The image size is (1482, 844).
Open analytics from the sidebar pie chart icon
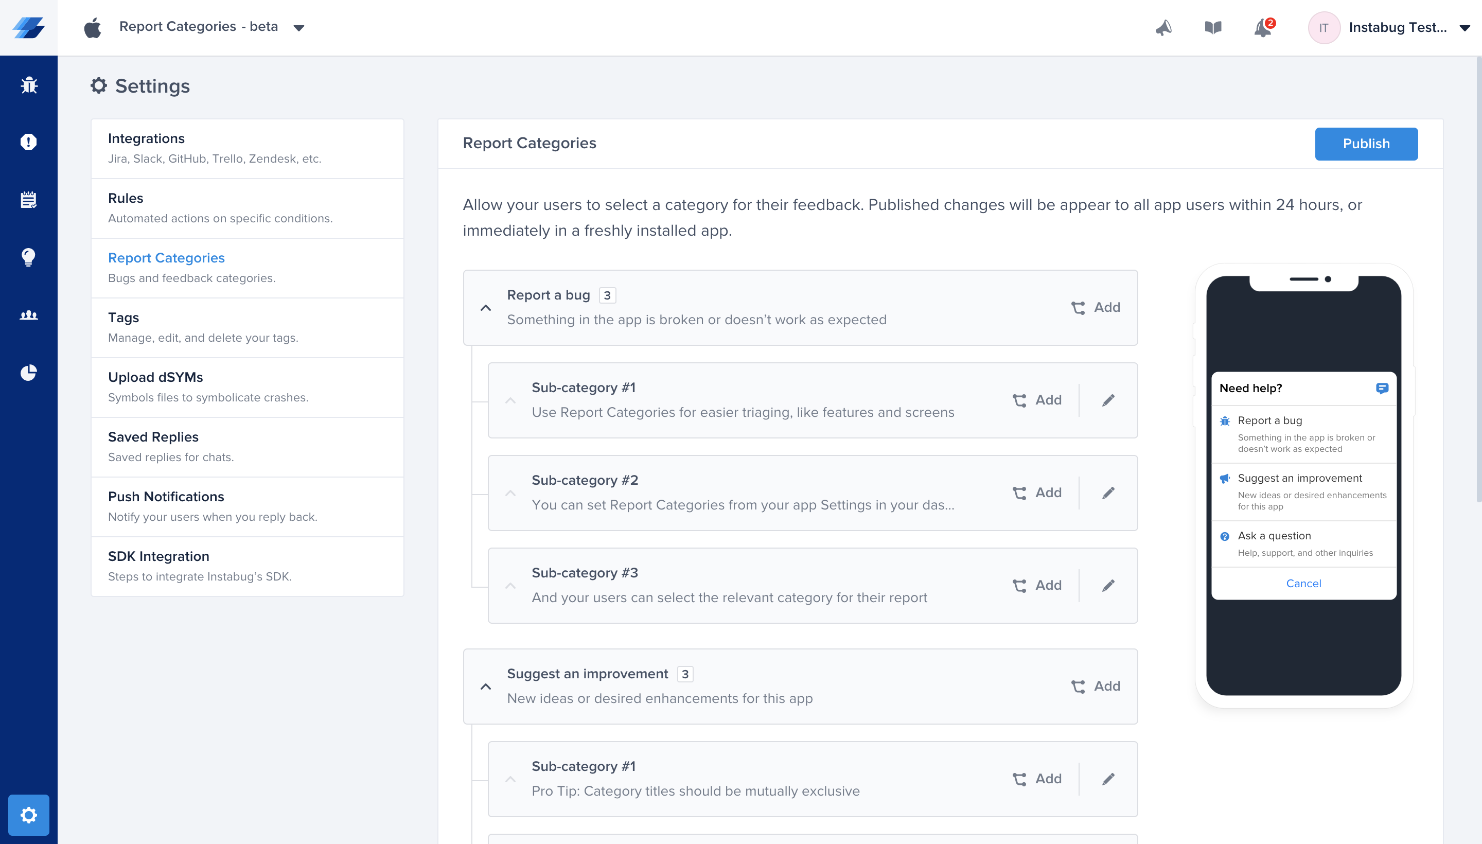coord(28,372)
